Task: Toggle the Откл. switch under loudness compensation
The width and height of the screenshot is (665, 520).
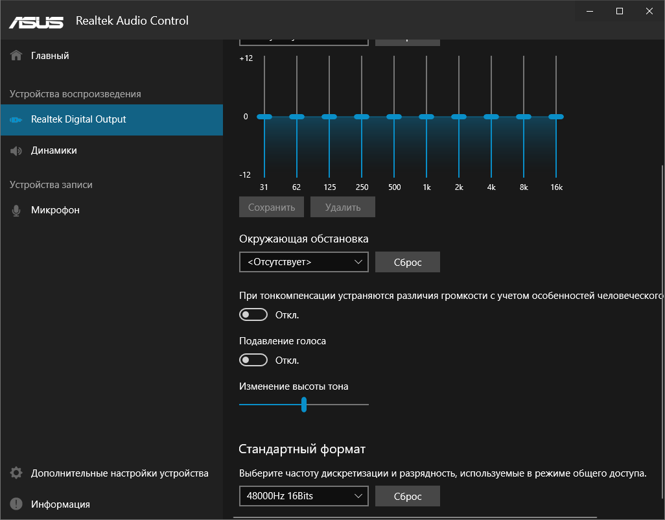Action: click(253, 314)
